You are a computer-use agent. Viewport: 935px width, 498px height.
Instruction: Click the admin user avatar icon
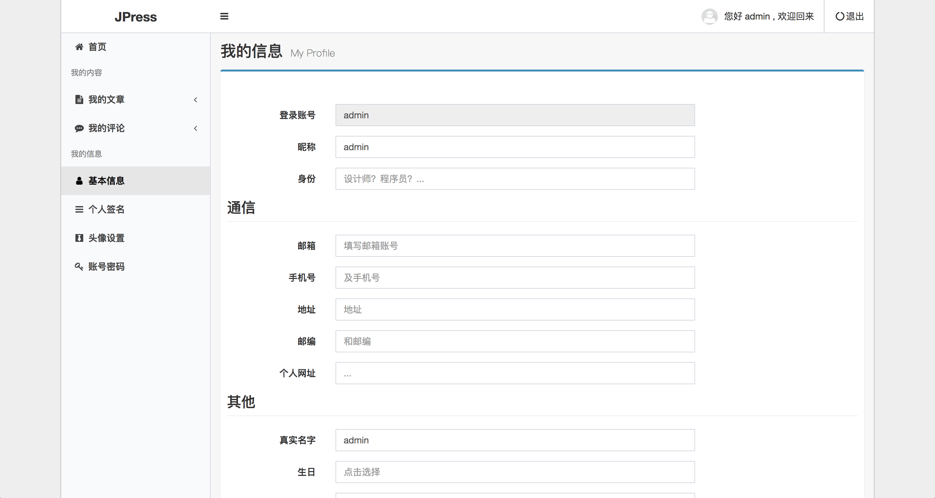click(709, 16)
